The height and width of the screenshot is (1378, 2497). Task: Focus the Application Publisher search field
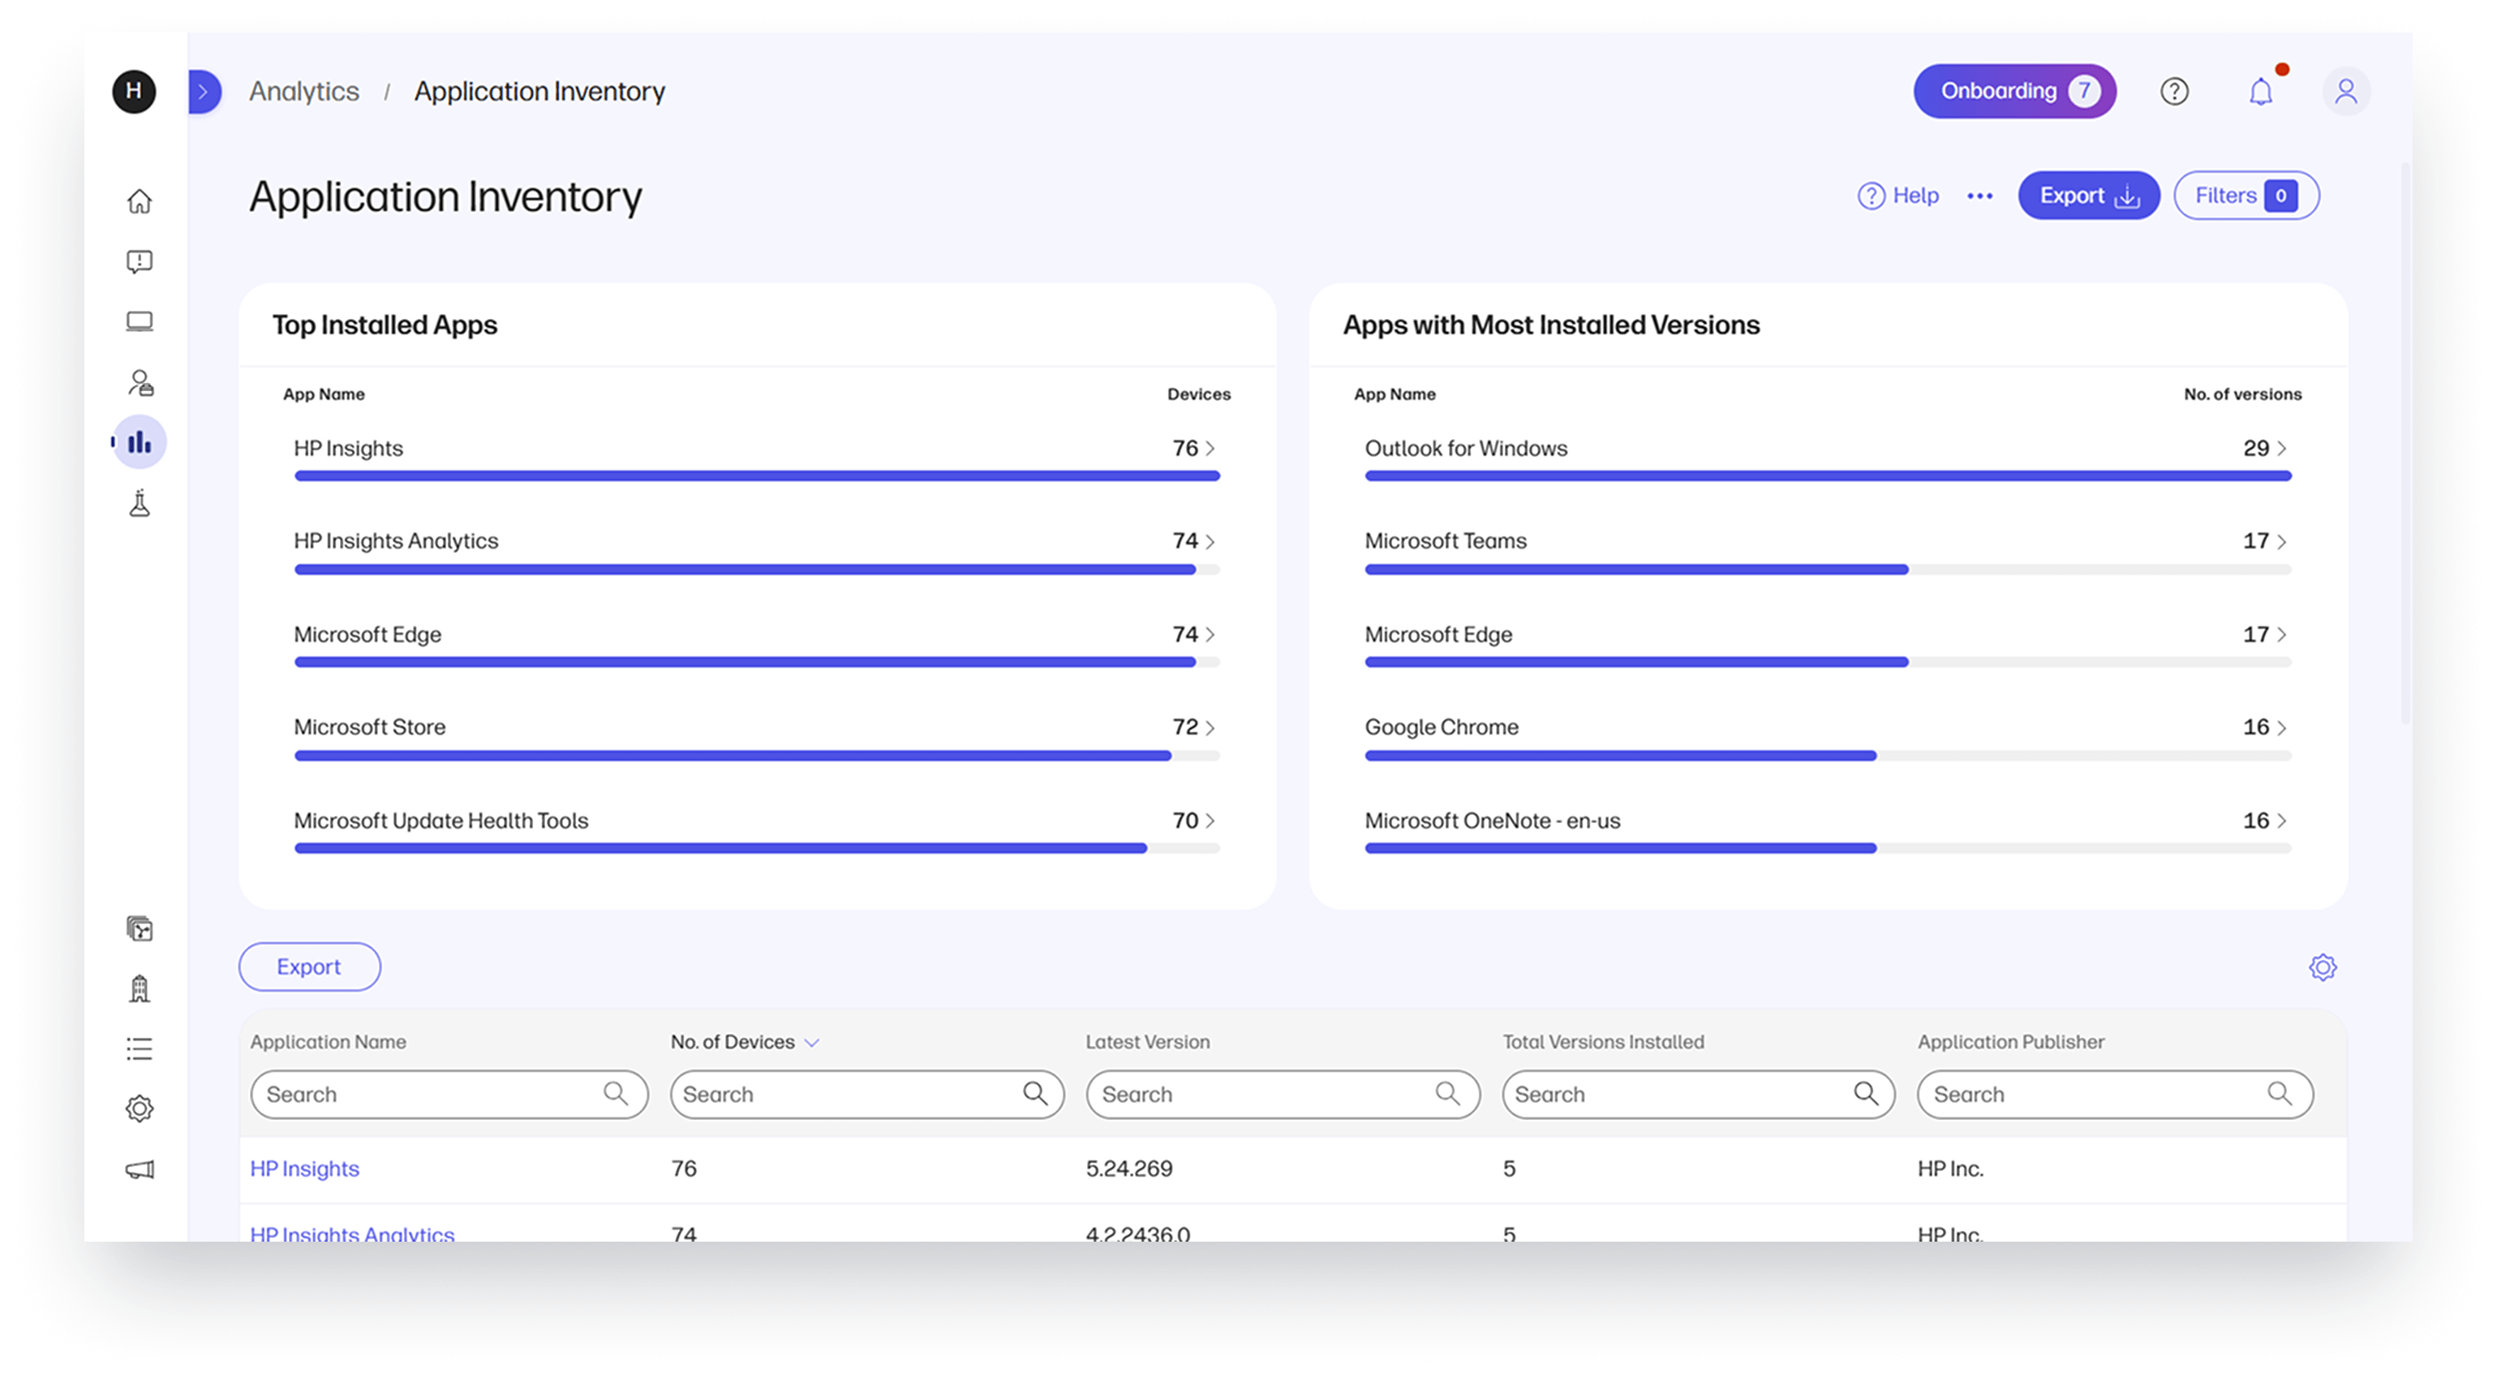tap(2115, 1094)
